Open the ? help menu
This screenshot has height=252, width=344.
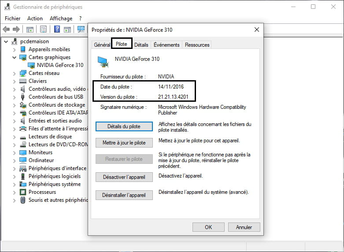click(x=80, y=19)
